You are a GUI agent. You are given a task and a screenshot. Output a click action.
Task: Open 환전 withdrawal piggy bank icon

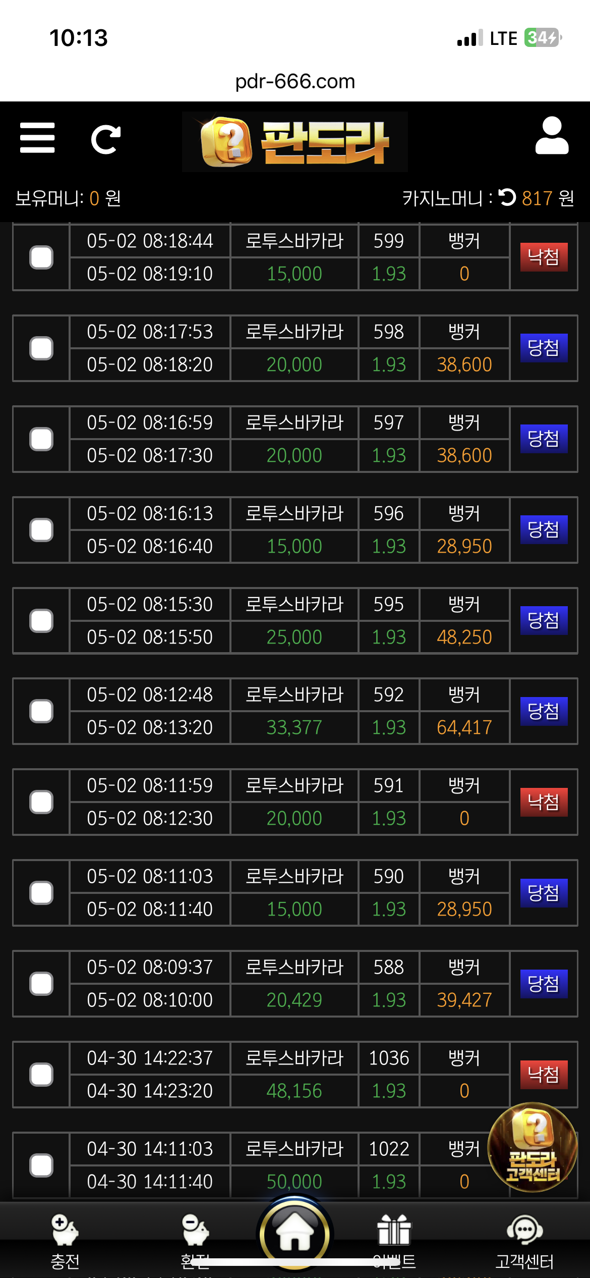pos(195,1239)
